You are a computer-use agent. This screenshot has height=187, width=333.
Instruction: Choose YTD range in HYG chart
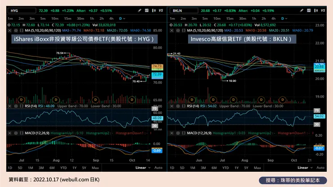[x=63, y=168]
